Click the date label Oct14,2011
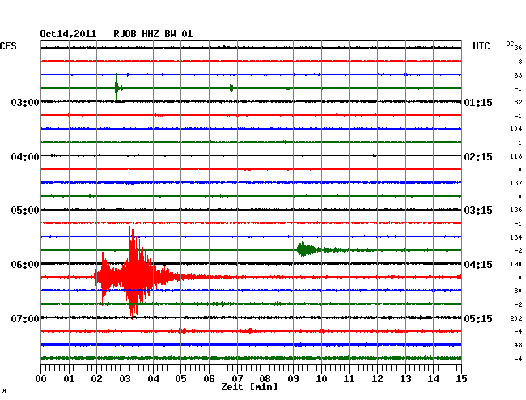526x400 pixels. click(68, 34)
